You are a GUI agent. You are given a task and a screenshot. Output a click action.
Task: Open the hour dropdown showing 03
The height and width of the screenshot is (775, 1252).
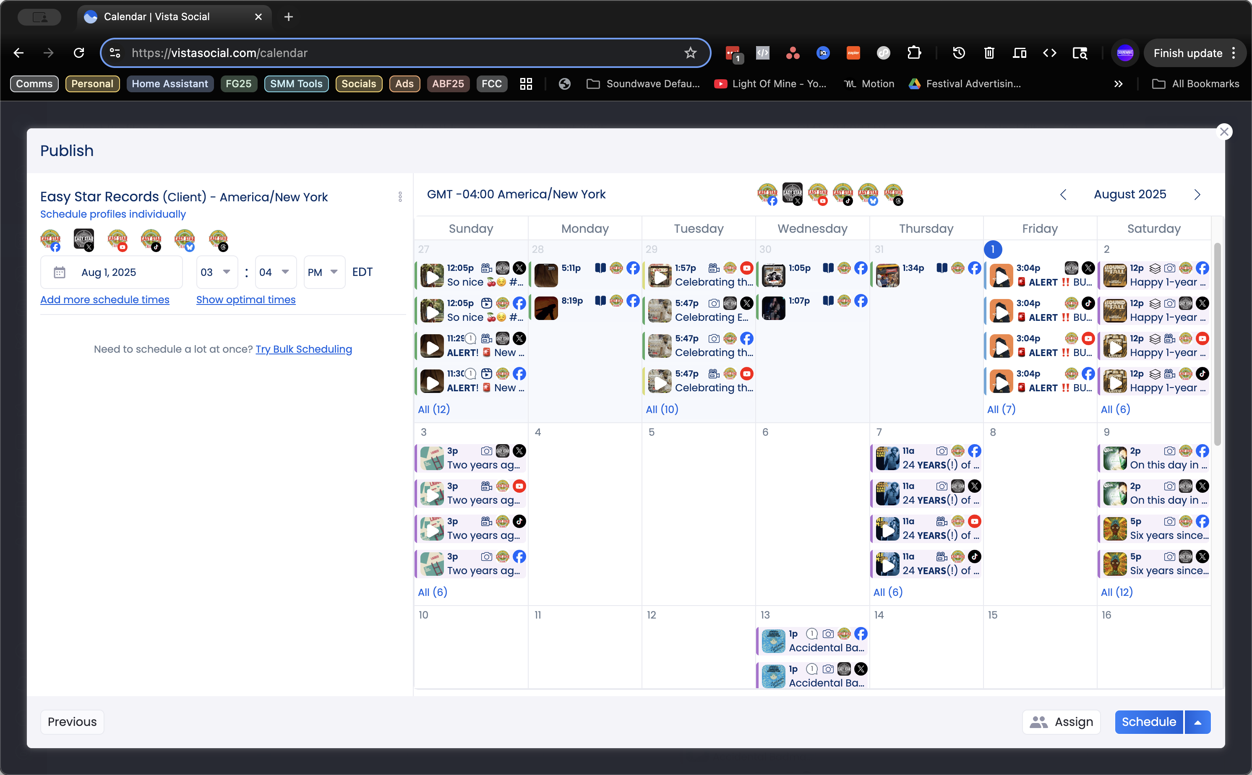pos(216,272)
